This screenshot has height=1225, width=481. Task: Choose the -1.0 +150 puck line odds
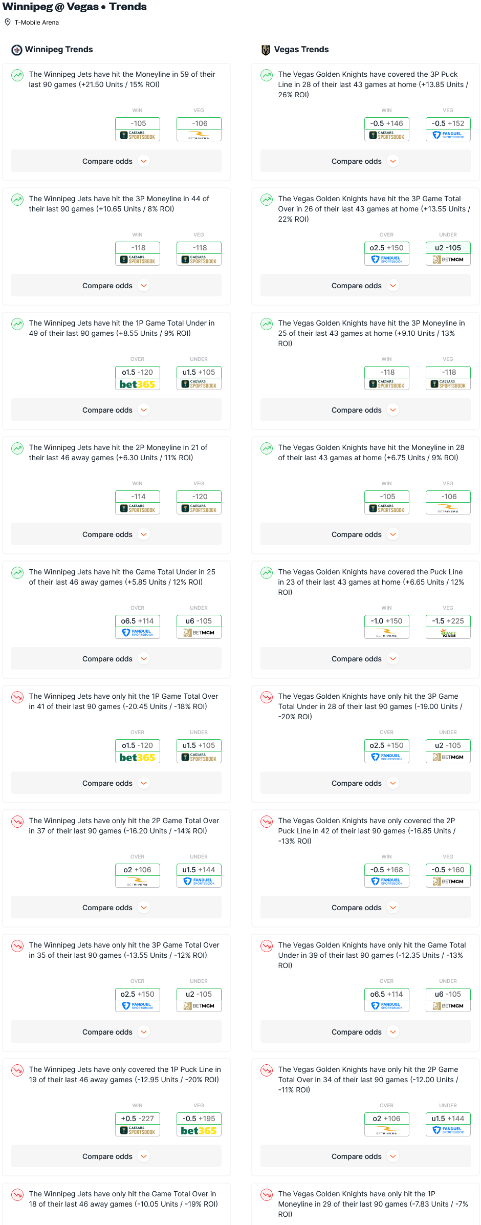point(386,621)
